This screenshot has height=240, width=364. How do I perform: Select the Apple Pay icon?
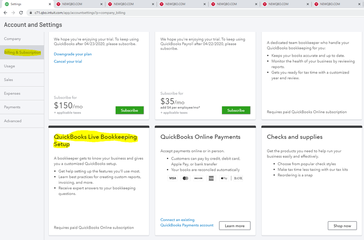224,178
